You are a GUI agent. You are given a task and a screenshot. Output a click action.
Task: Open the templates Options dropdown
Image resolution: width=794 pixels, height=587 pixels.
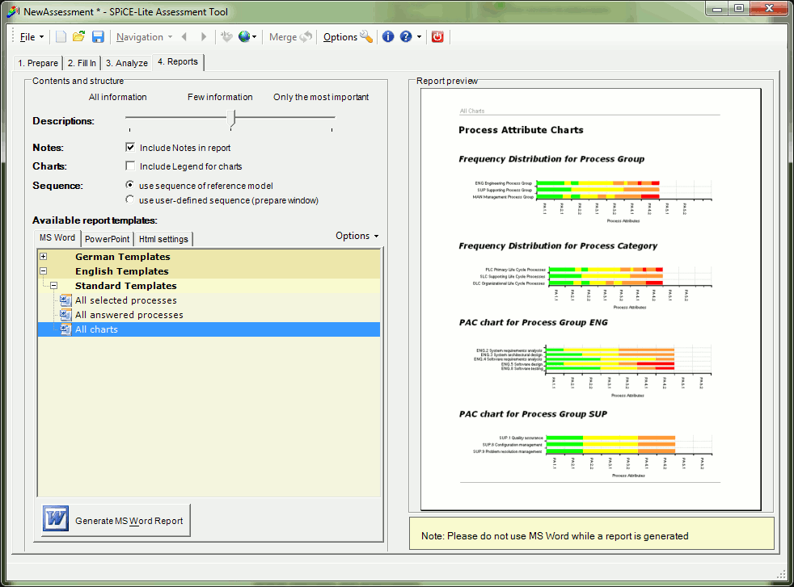tap(357, 236)
